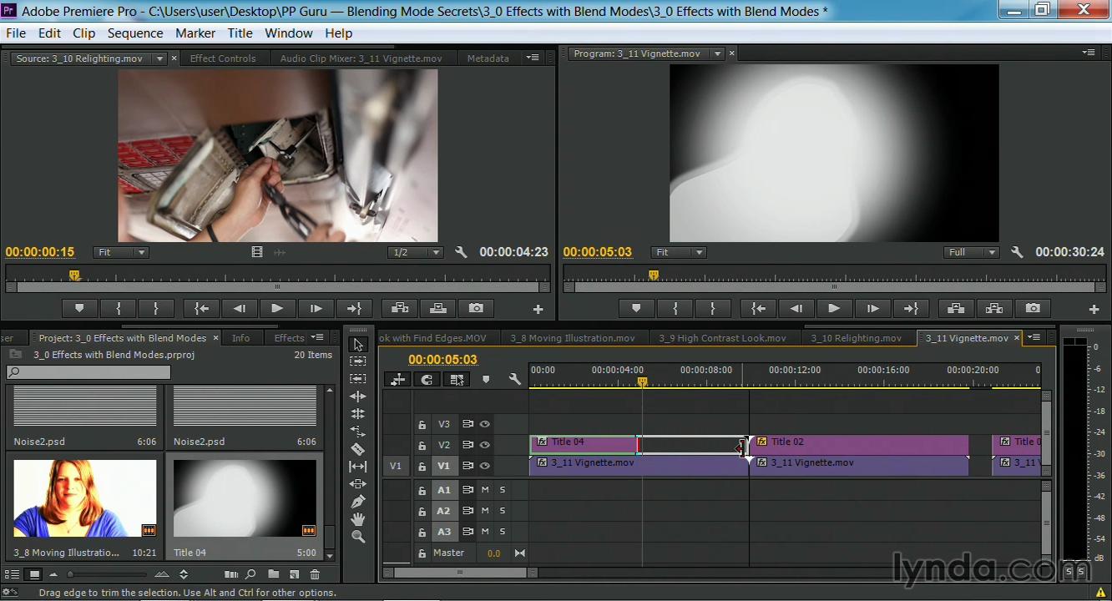Screen dimensions: 1112x601
Task: Select the Razor tool in tools panel
Action: (358, 449)
